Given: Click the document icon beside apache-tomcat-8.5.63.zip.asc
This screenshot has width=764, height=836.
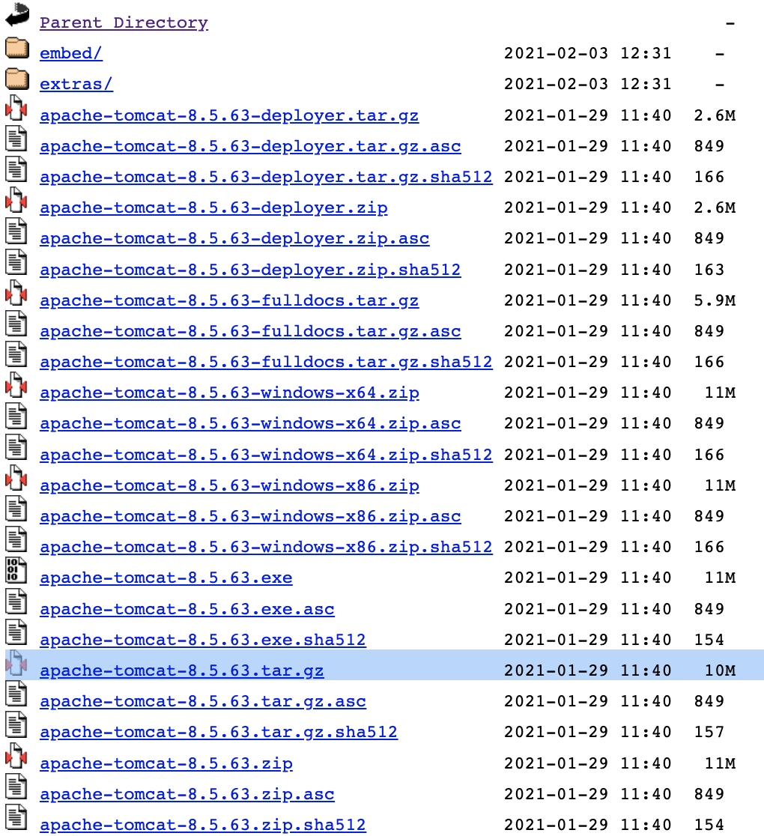Looking at the screenshot, I should click(x=16, y=787).
